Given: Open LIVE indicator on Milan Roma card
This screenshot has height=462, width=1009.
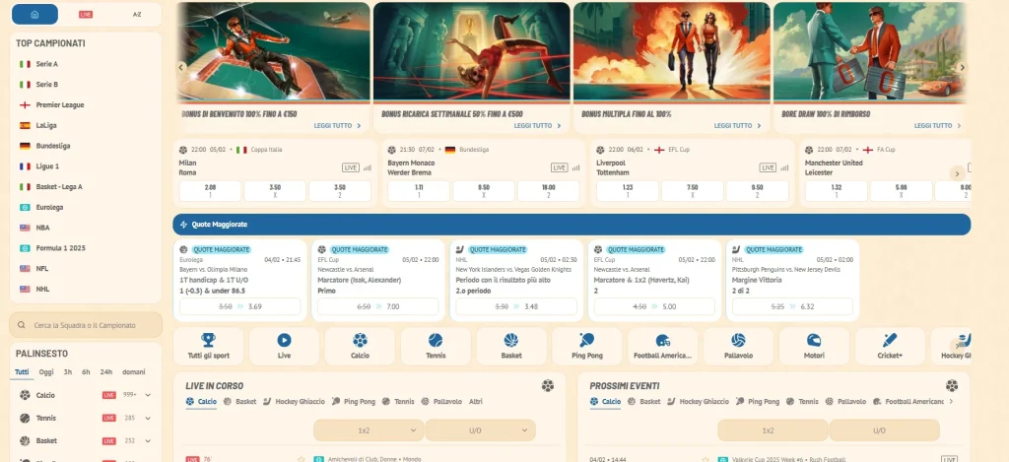Looking at the screenshot, I should tap(350, 167).
